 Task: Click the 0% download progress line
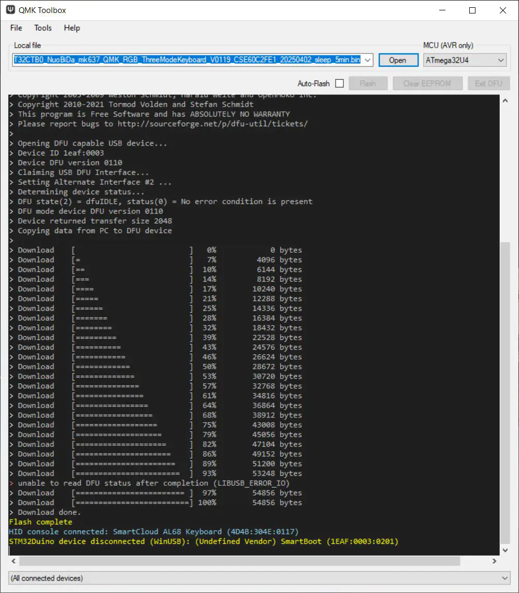(155, 250)
